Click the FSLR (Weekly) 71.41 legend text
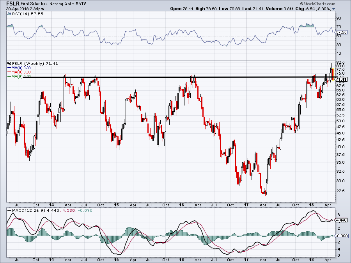 pos(35,63)
